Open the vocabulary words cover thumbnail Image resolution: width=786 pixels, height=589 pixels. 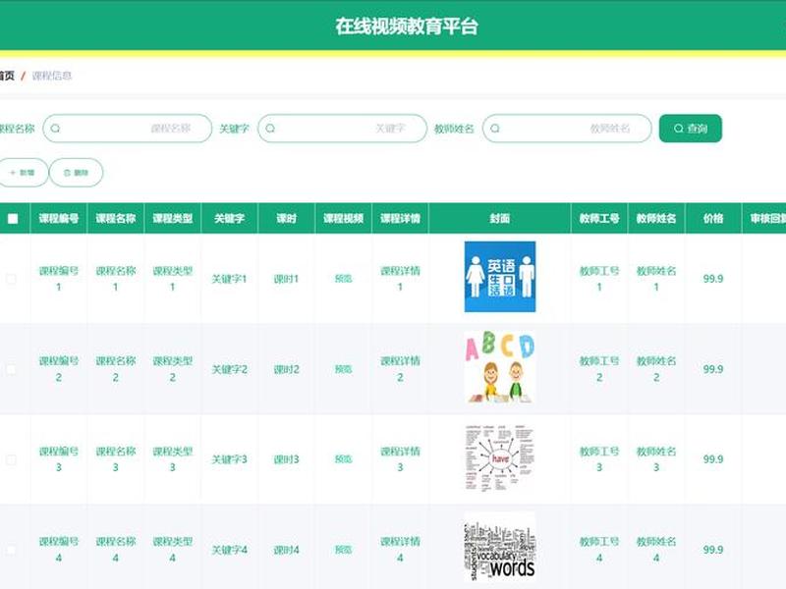click(x=500, y=547)
